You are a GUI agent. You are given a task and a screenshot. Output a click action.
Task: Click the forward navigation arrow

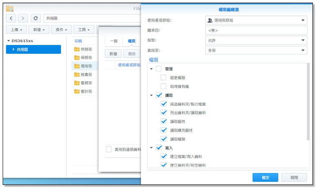pyautogui.click(x=23, y=18)
